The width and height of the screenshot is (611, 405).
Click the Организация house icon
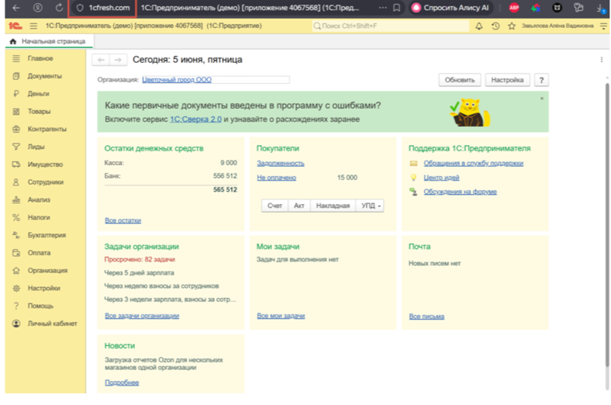pos(16,271)
